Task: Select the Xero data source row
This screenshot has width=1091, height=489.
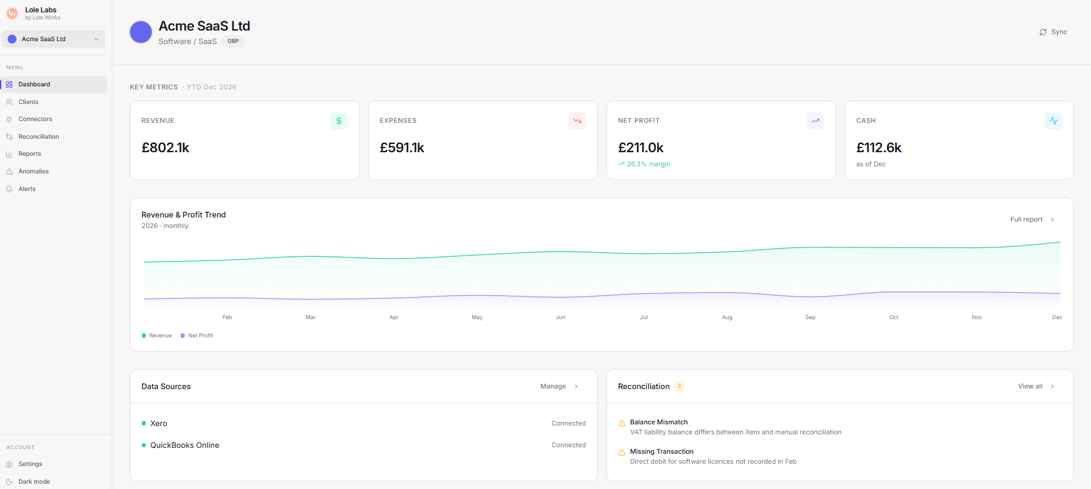Action: click(x=363, y=424)
